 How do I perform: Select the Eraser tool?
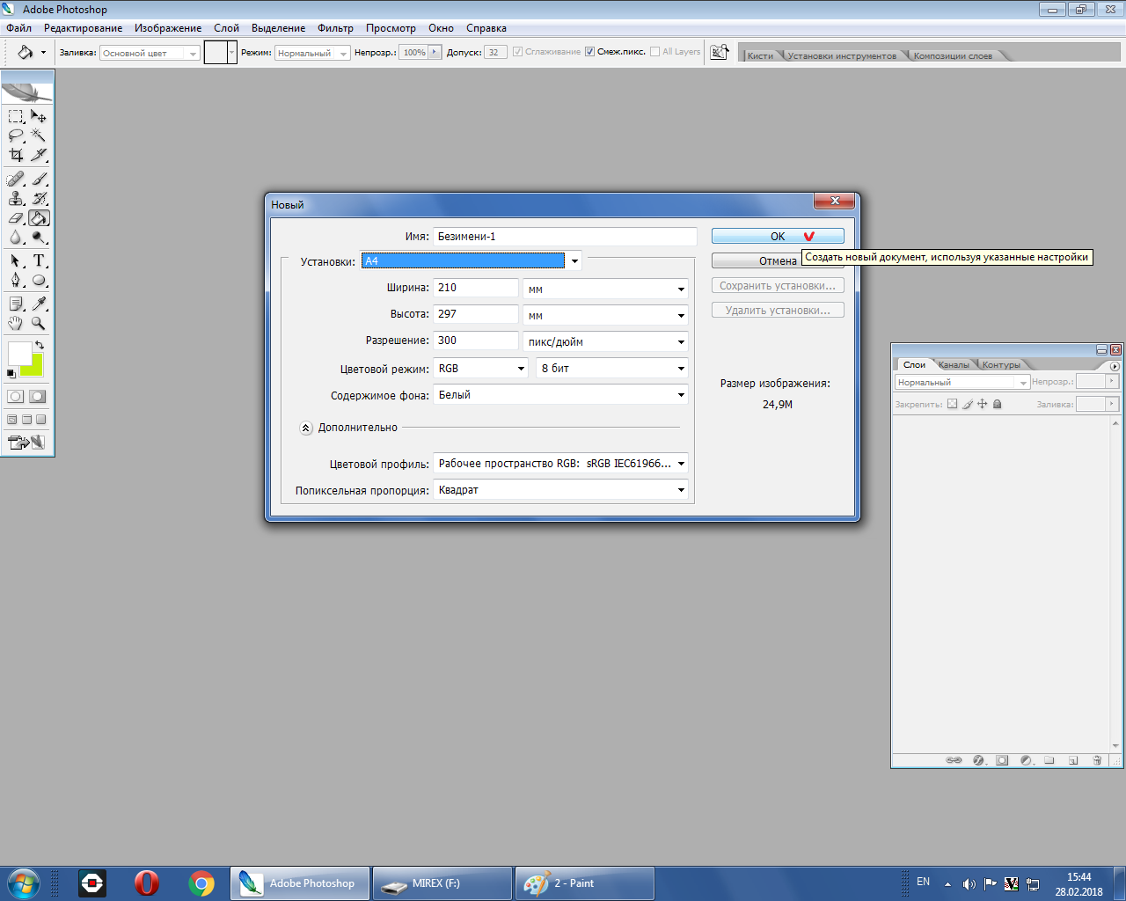click(x=16, y=218)
